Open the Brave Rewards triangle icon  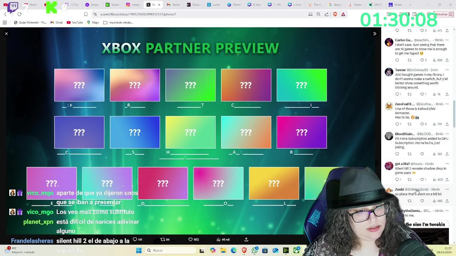click(343, 14)
